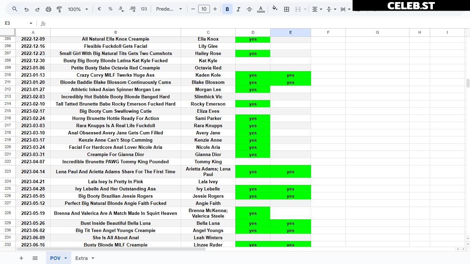Click title cell She Is All About Anal

pyautogui.click(x=116, y=238)
